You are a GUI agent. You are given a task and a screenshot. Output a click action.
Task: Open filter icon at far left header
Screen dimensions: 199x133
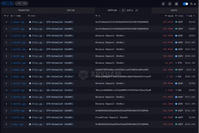click(5, 16)
